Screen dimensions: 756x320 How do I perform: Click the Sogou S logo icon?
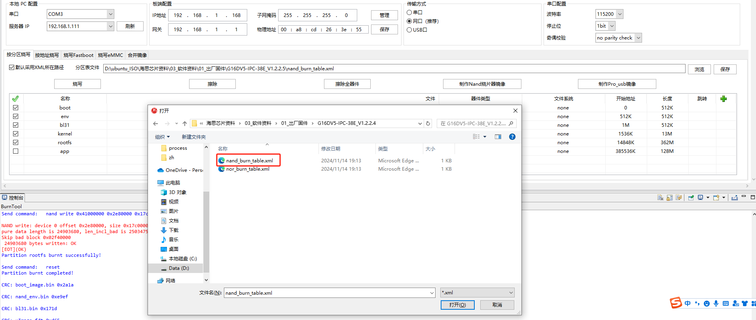click(676, 303)
